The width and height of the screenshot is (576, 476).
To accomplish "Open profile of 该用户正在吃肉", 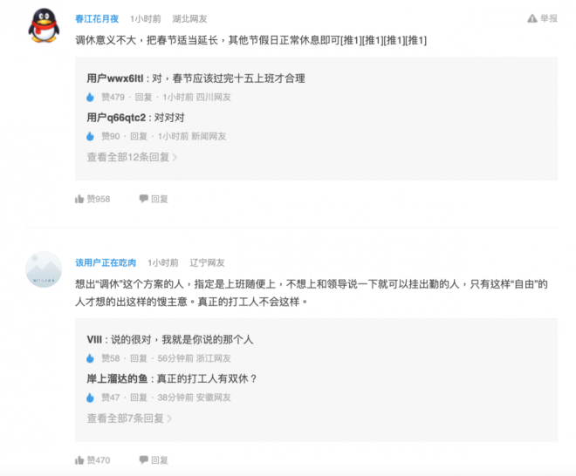I will point(106,262).
